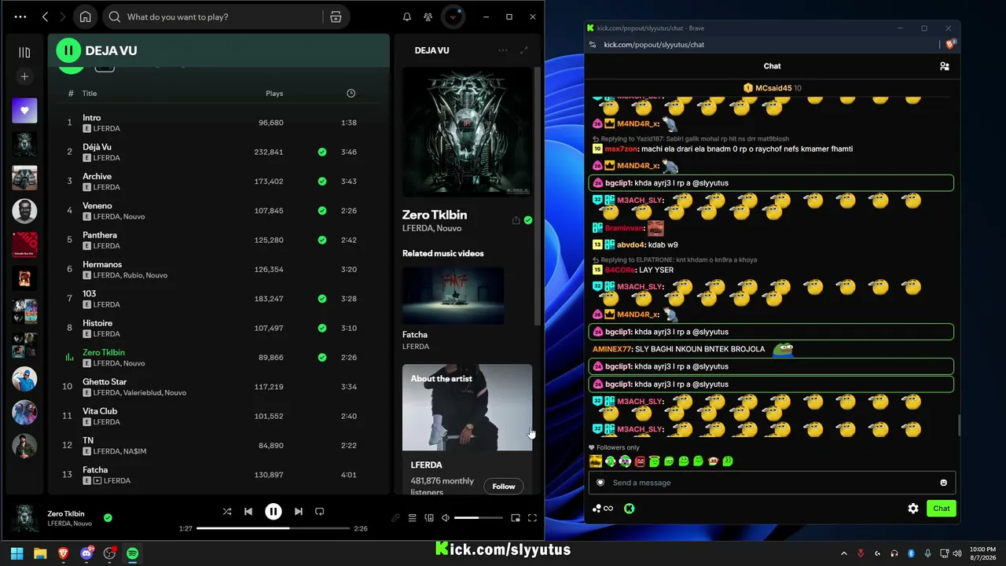Go back in Spotify navigation
Image resolution: width=1006 pixels, height=566 pixels.
click(45, 17)
